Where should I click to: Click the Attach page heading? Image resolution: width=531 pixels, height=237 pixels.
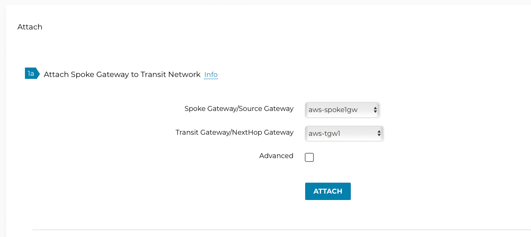pos(29,27)
